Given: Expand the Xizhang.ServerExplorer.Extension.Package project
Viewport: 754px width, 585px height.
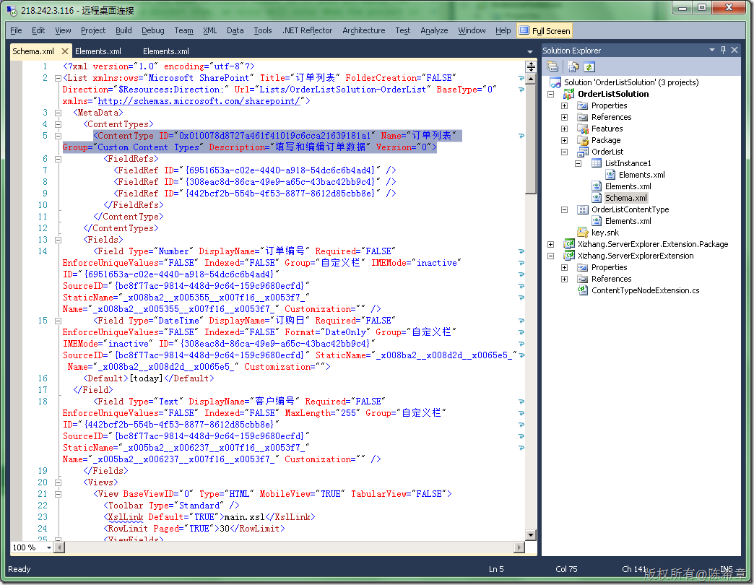Looking at the screenshot, I should 550,244.
